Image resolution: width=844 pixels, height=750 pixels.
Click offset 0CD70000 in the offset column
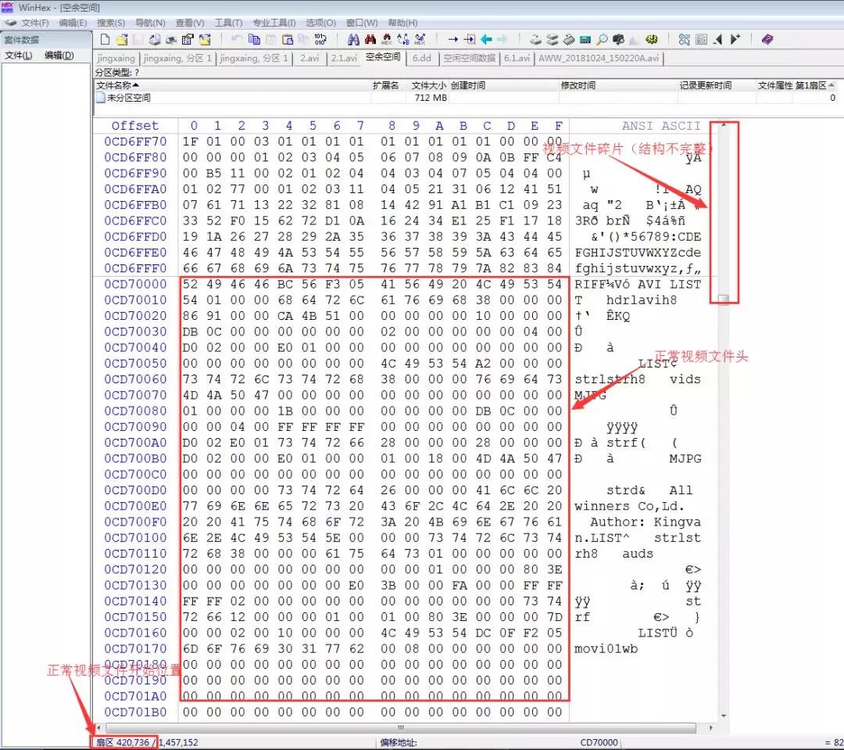coord(136,284)
